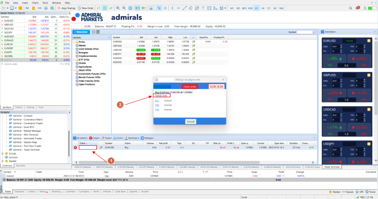Toggle chart auto scroll icon
Image resolution: width=378 pixels, height=199 pixels.
pos(137,8)
